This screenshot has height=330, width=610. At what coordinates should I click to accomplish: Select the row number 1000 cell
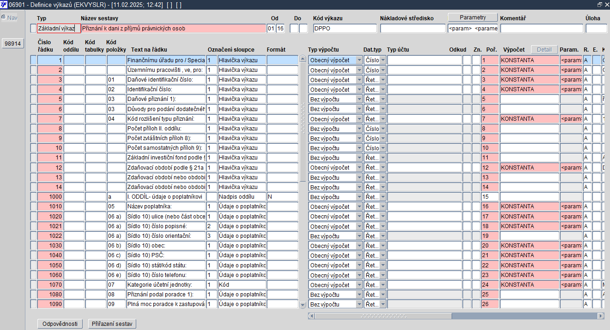50,197
